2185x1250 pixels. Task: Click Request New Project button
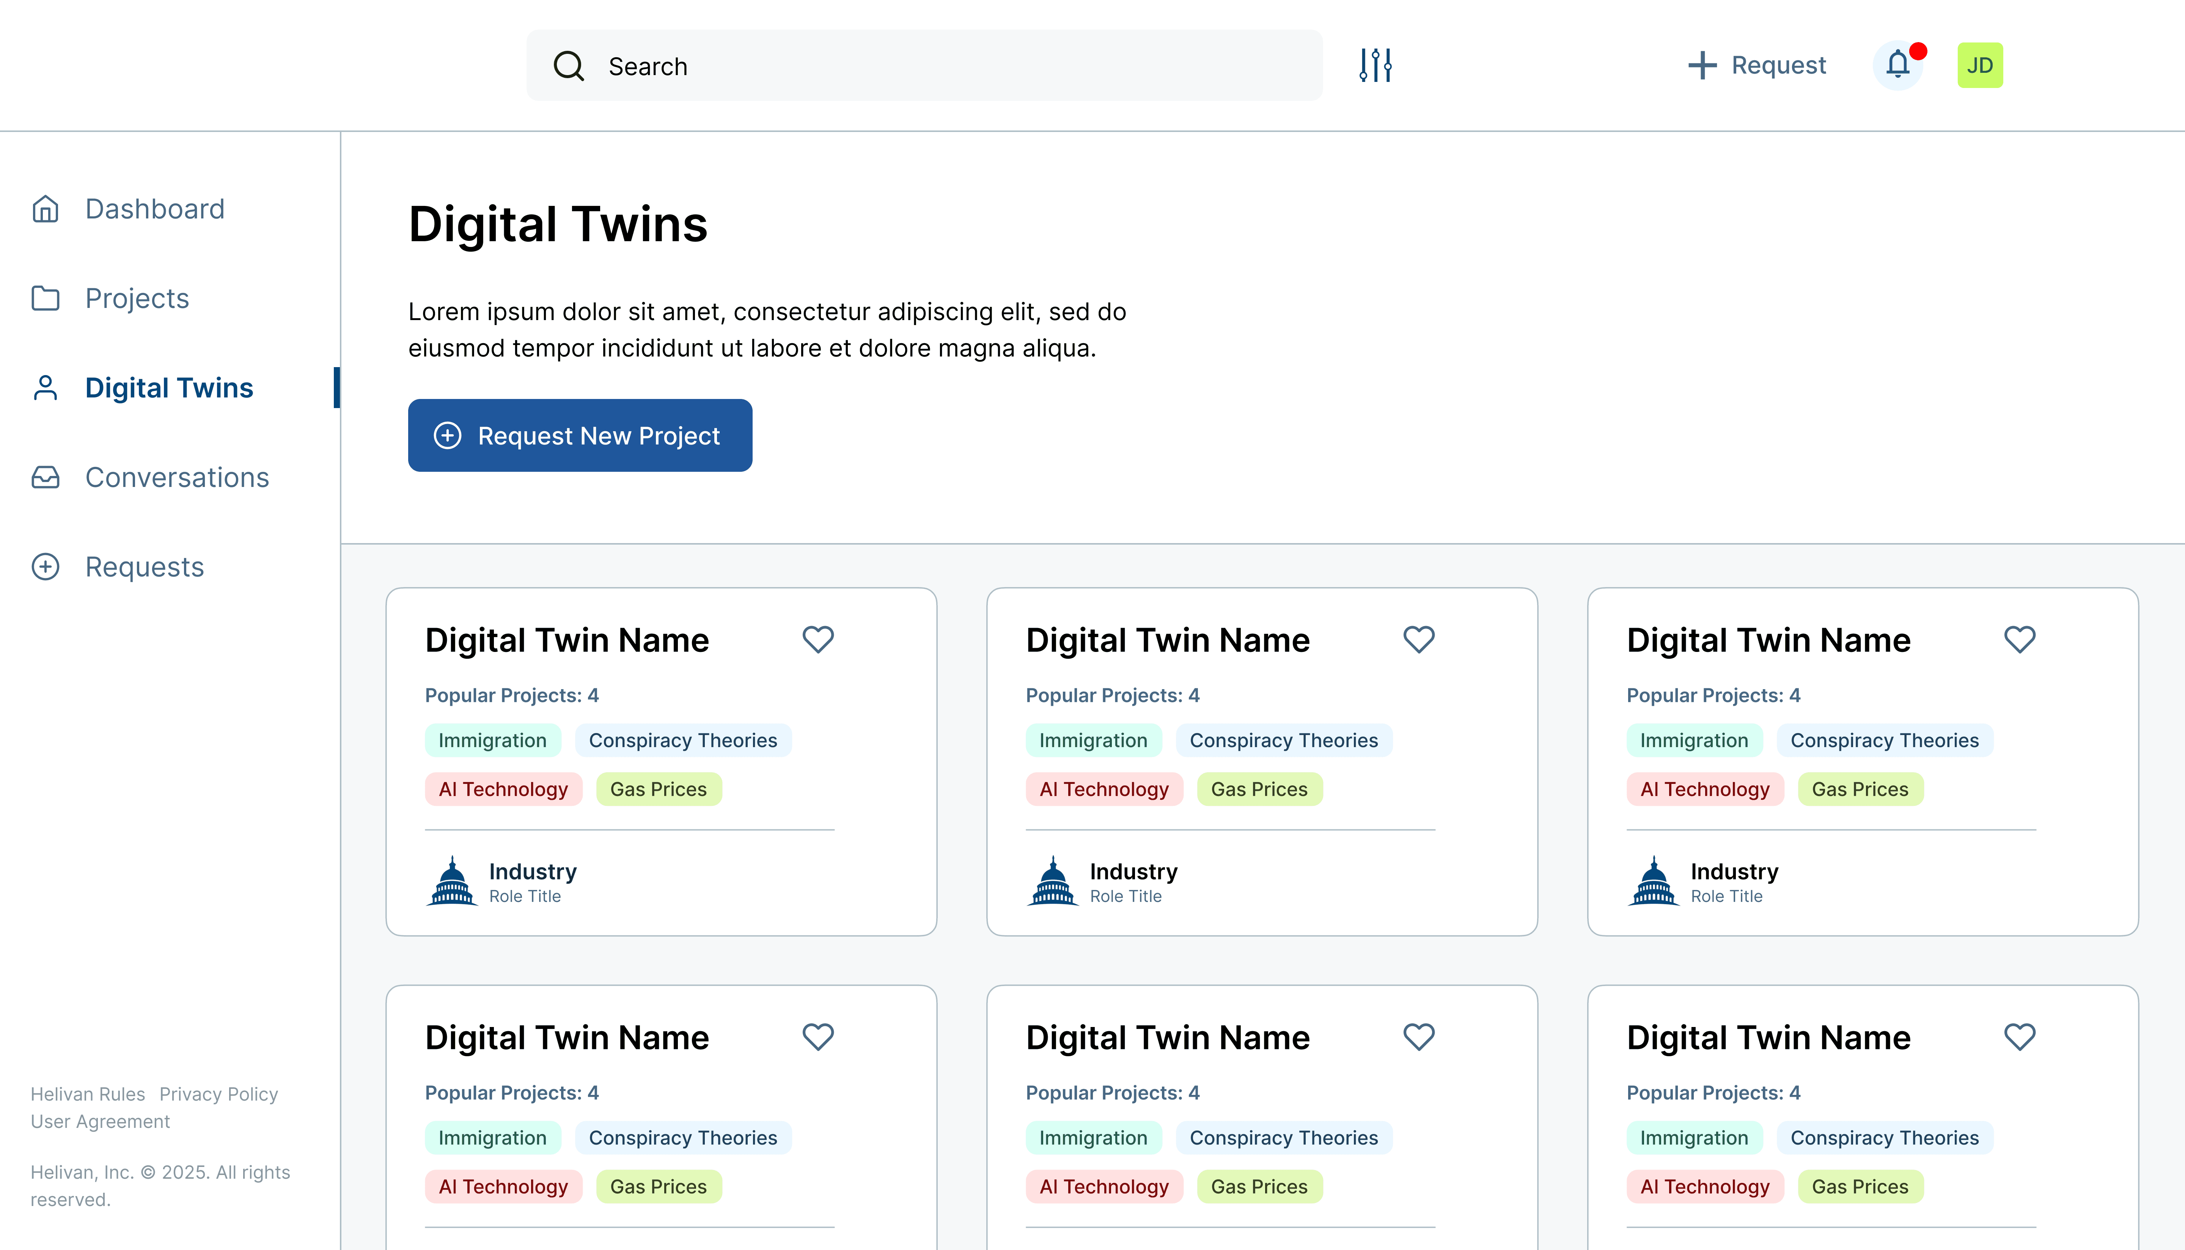tap(580, 435)
